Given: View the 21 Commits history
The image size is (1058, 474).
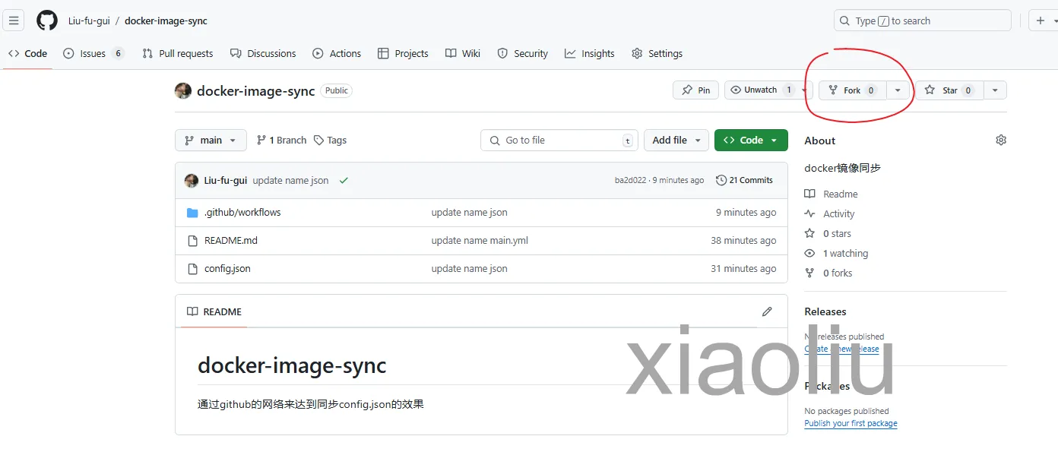Looking at the screenshot, I should coord(744,180).
